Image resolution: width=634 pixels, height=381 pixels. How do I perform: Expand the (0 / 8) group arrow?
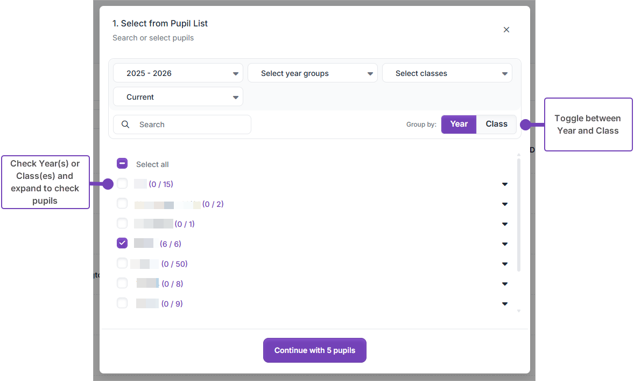click(x=504, y=284)
